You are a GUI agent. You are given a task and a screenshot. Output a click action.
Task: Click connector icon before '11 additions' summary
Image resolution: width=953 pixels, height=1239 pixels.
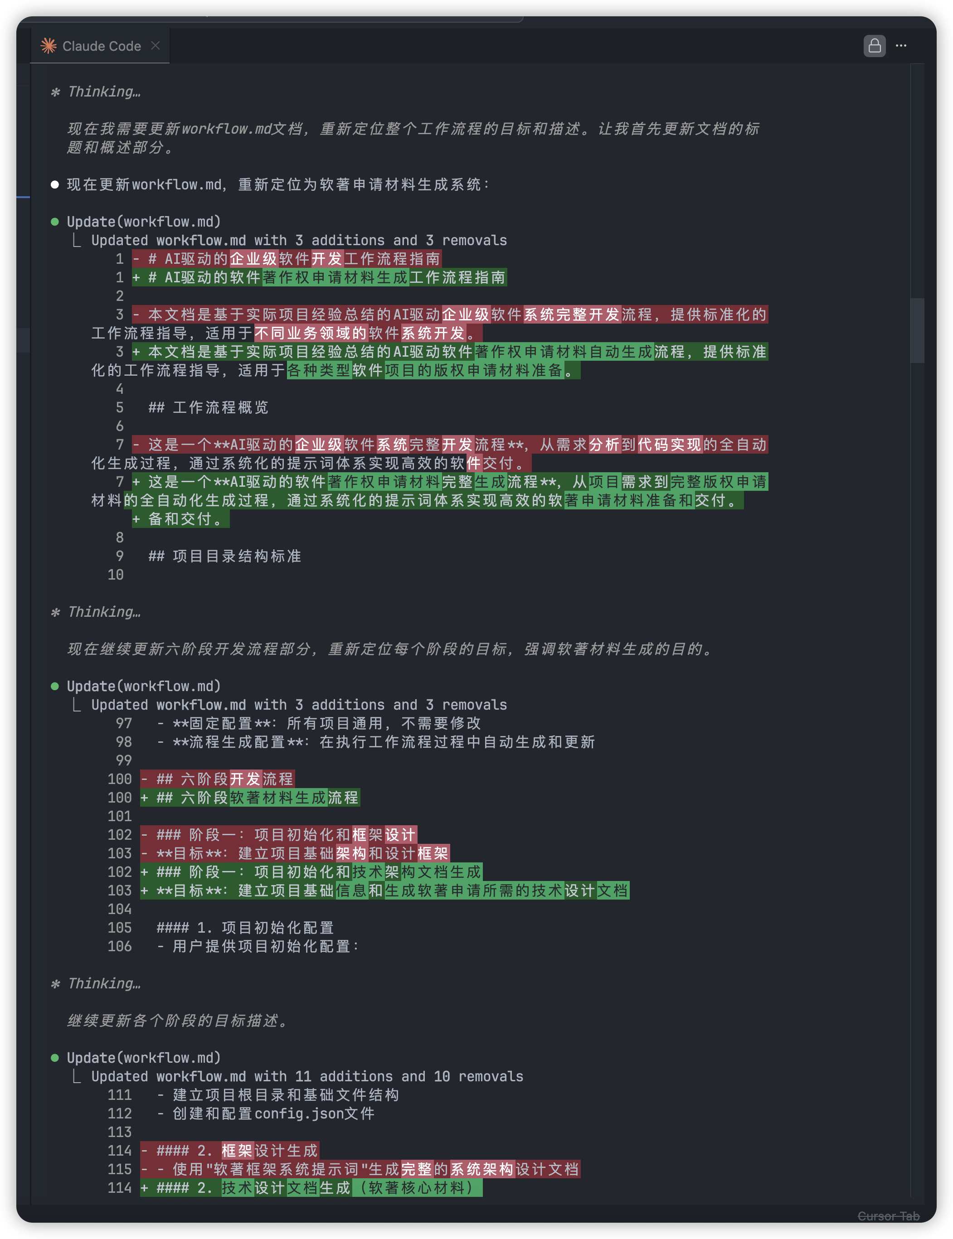pyautogui.click(x=77, y=1076)
